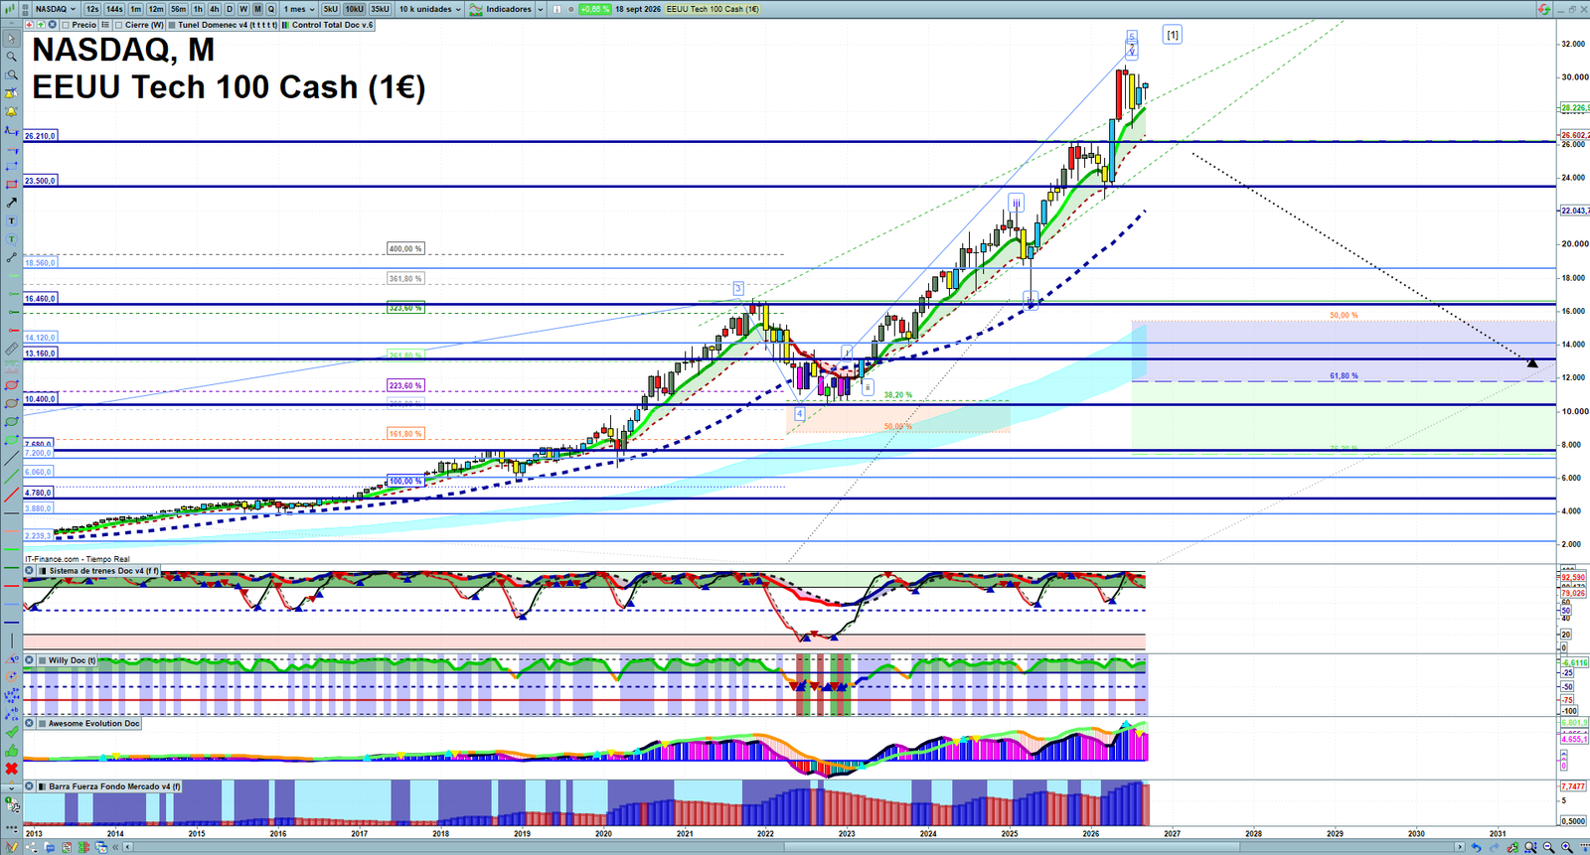Image resolution: width=1590 pixels, height=855 pixels.
Task: Select the text box T tool
Action: pos(12,220)
